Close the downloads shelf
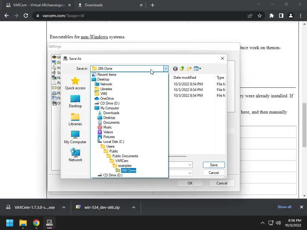This screenshot has height=230, width=307. [x=302, y=207]
